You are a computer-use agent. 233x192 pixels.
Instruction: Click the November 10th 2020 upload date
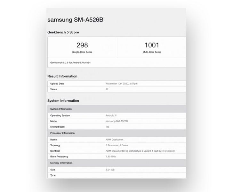pos(122,84)
